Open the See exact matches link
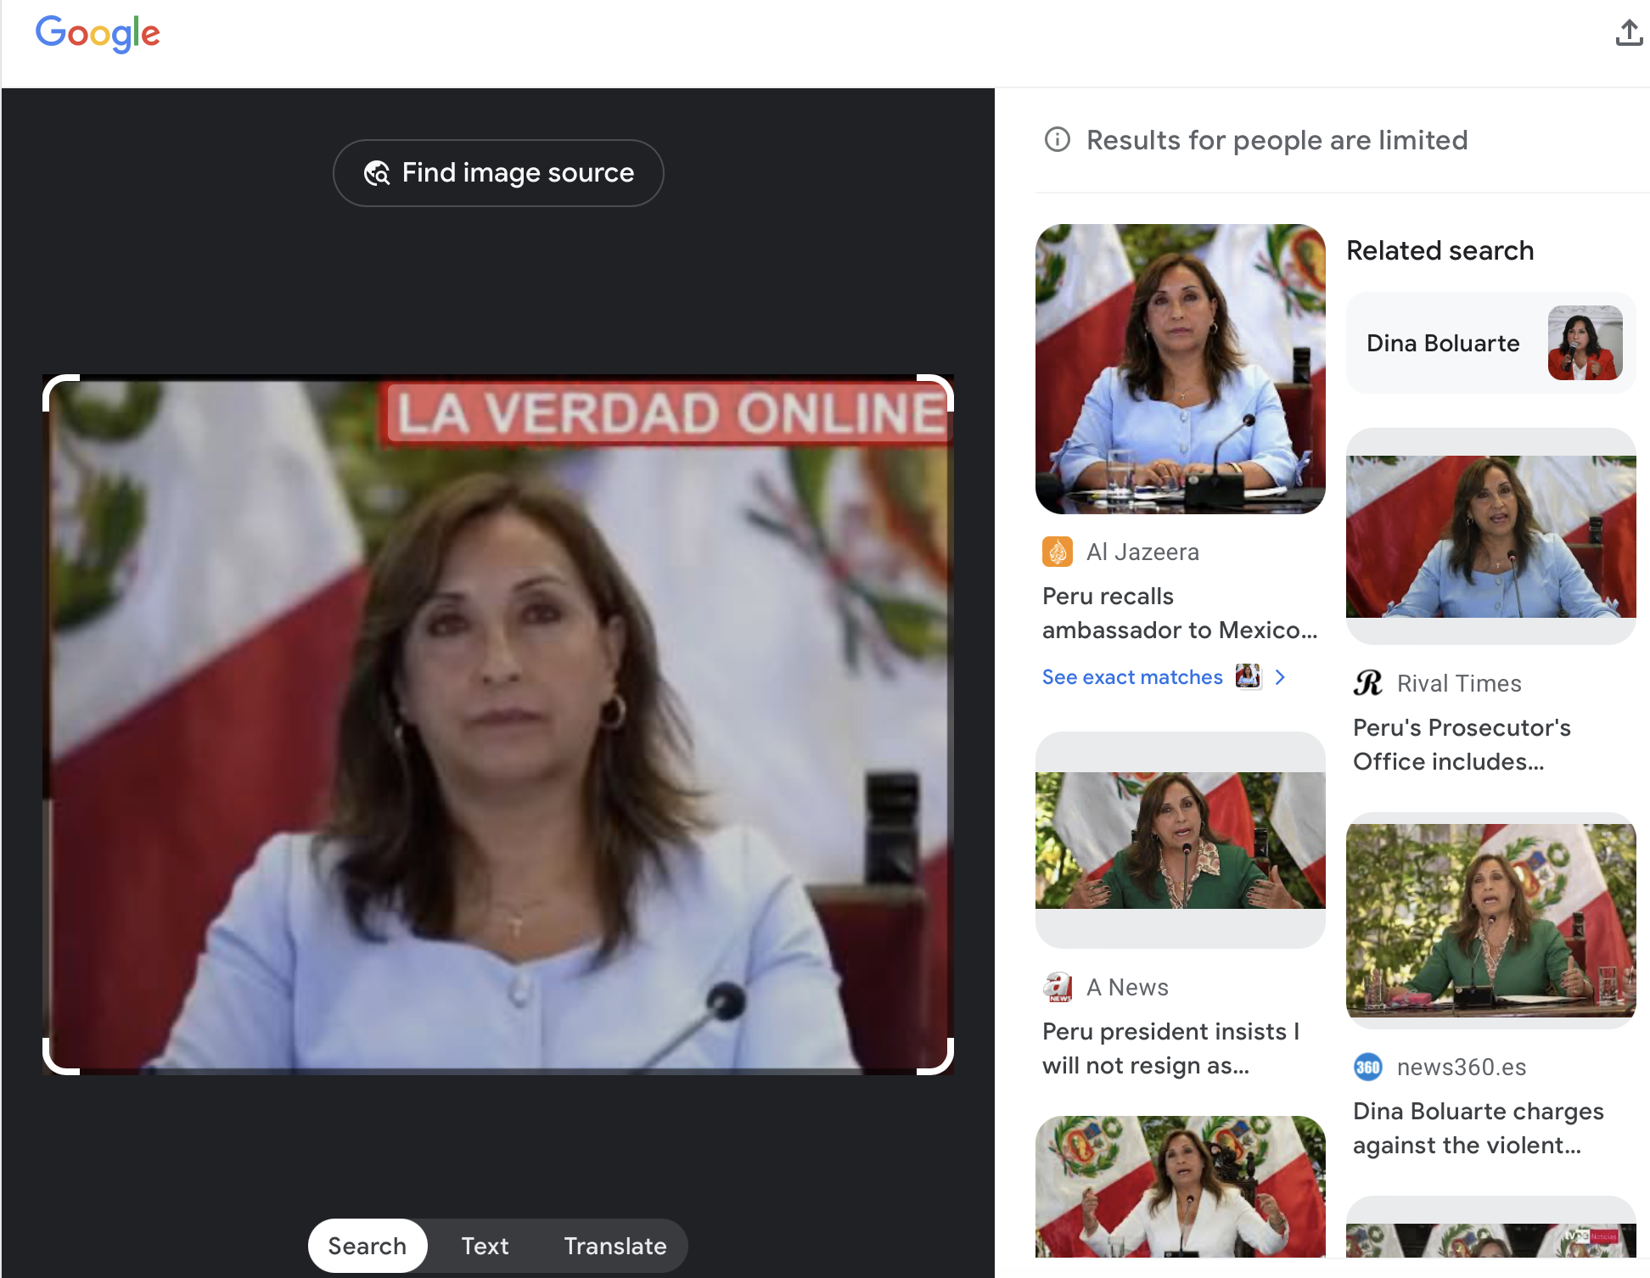1650x1278 pixels. point(1131,677)
